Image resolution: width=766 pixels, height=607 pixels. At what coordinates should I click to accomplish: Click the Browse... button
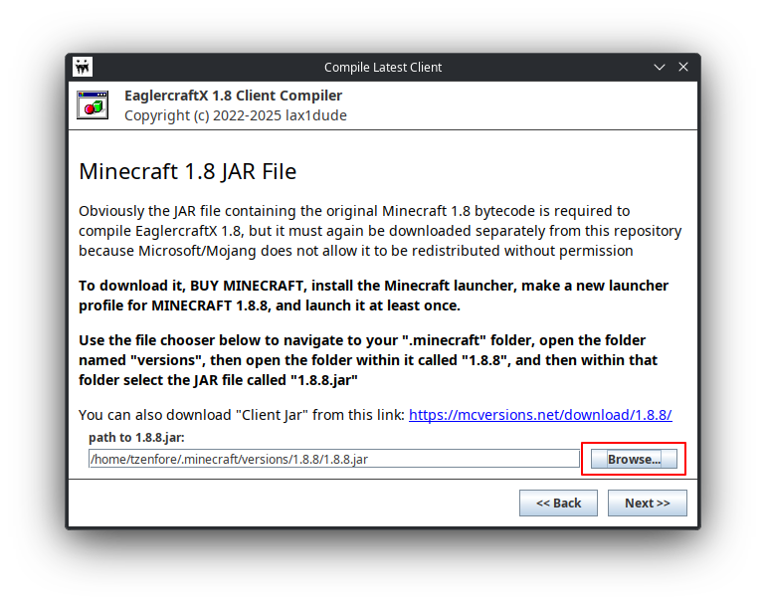point(634,459)
